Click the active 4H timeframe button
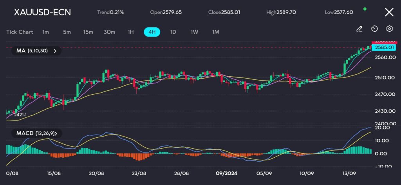Screen dimensions: 401x185 coord(152,32)
